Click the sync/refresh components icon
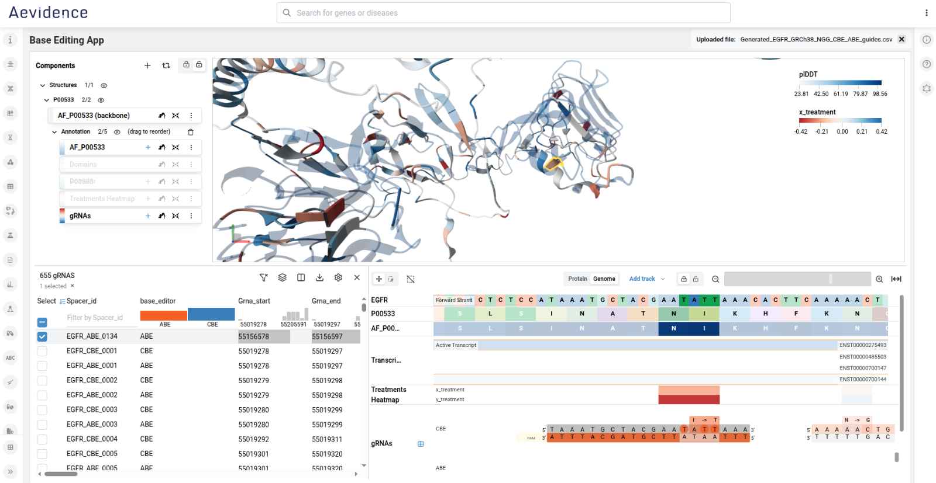Image resolution: width=936 pixels, height=483 pixels. pyautogui.click(x=166, y=65)
